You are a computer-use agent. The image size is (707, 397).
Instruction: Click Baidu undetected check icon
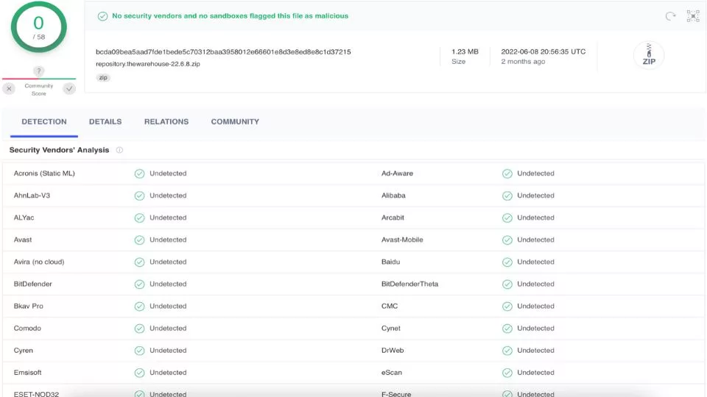point(507,262)
